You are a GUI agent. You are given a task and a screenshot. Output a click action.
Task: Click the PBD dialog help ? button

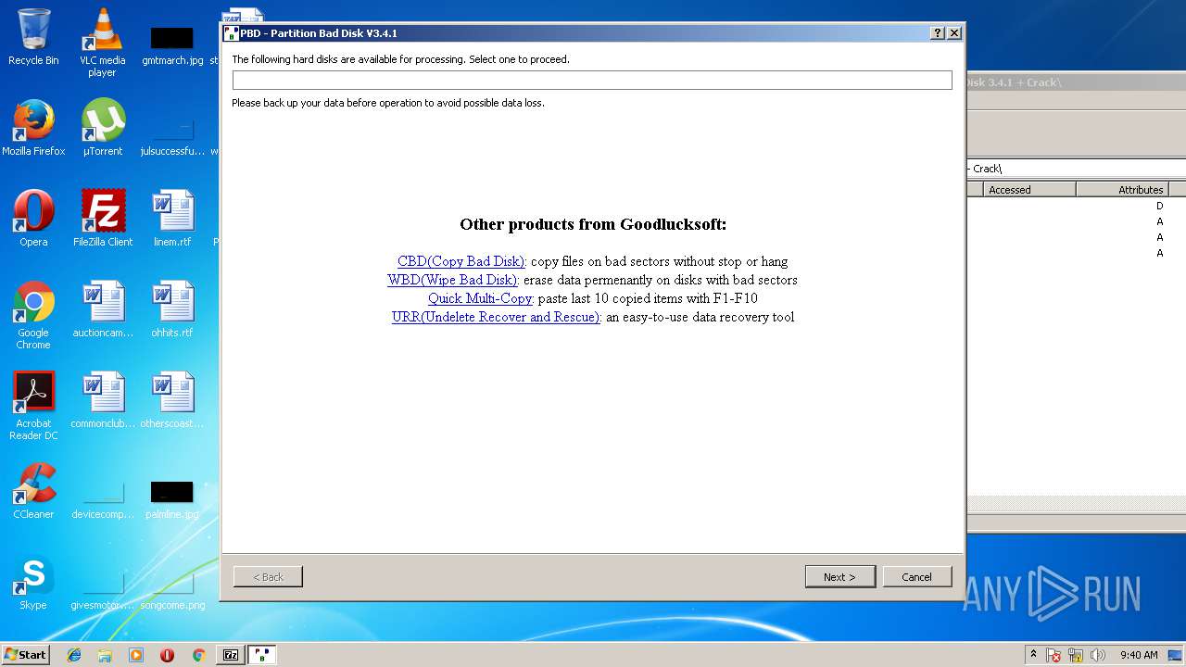938,32
